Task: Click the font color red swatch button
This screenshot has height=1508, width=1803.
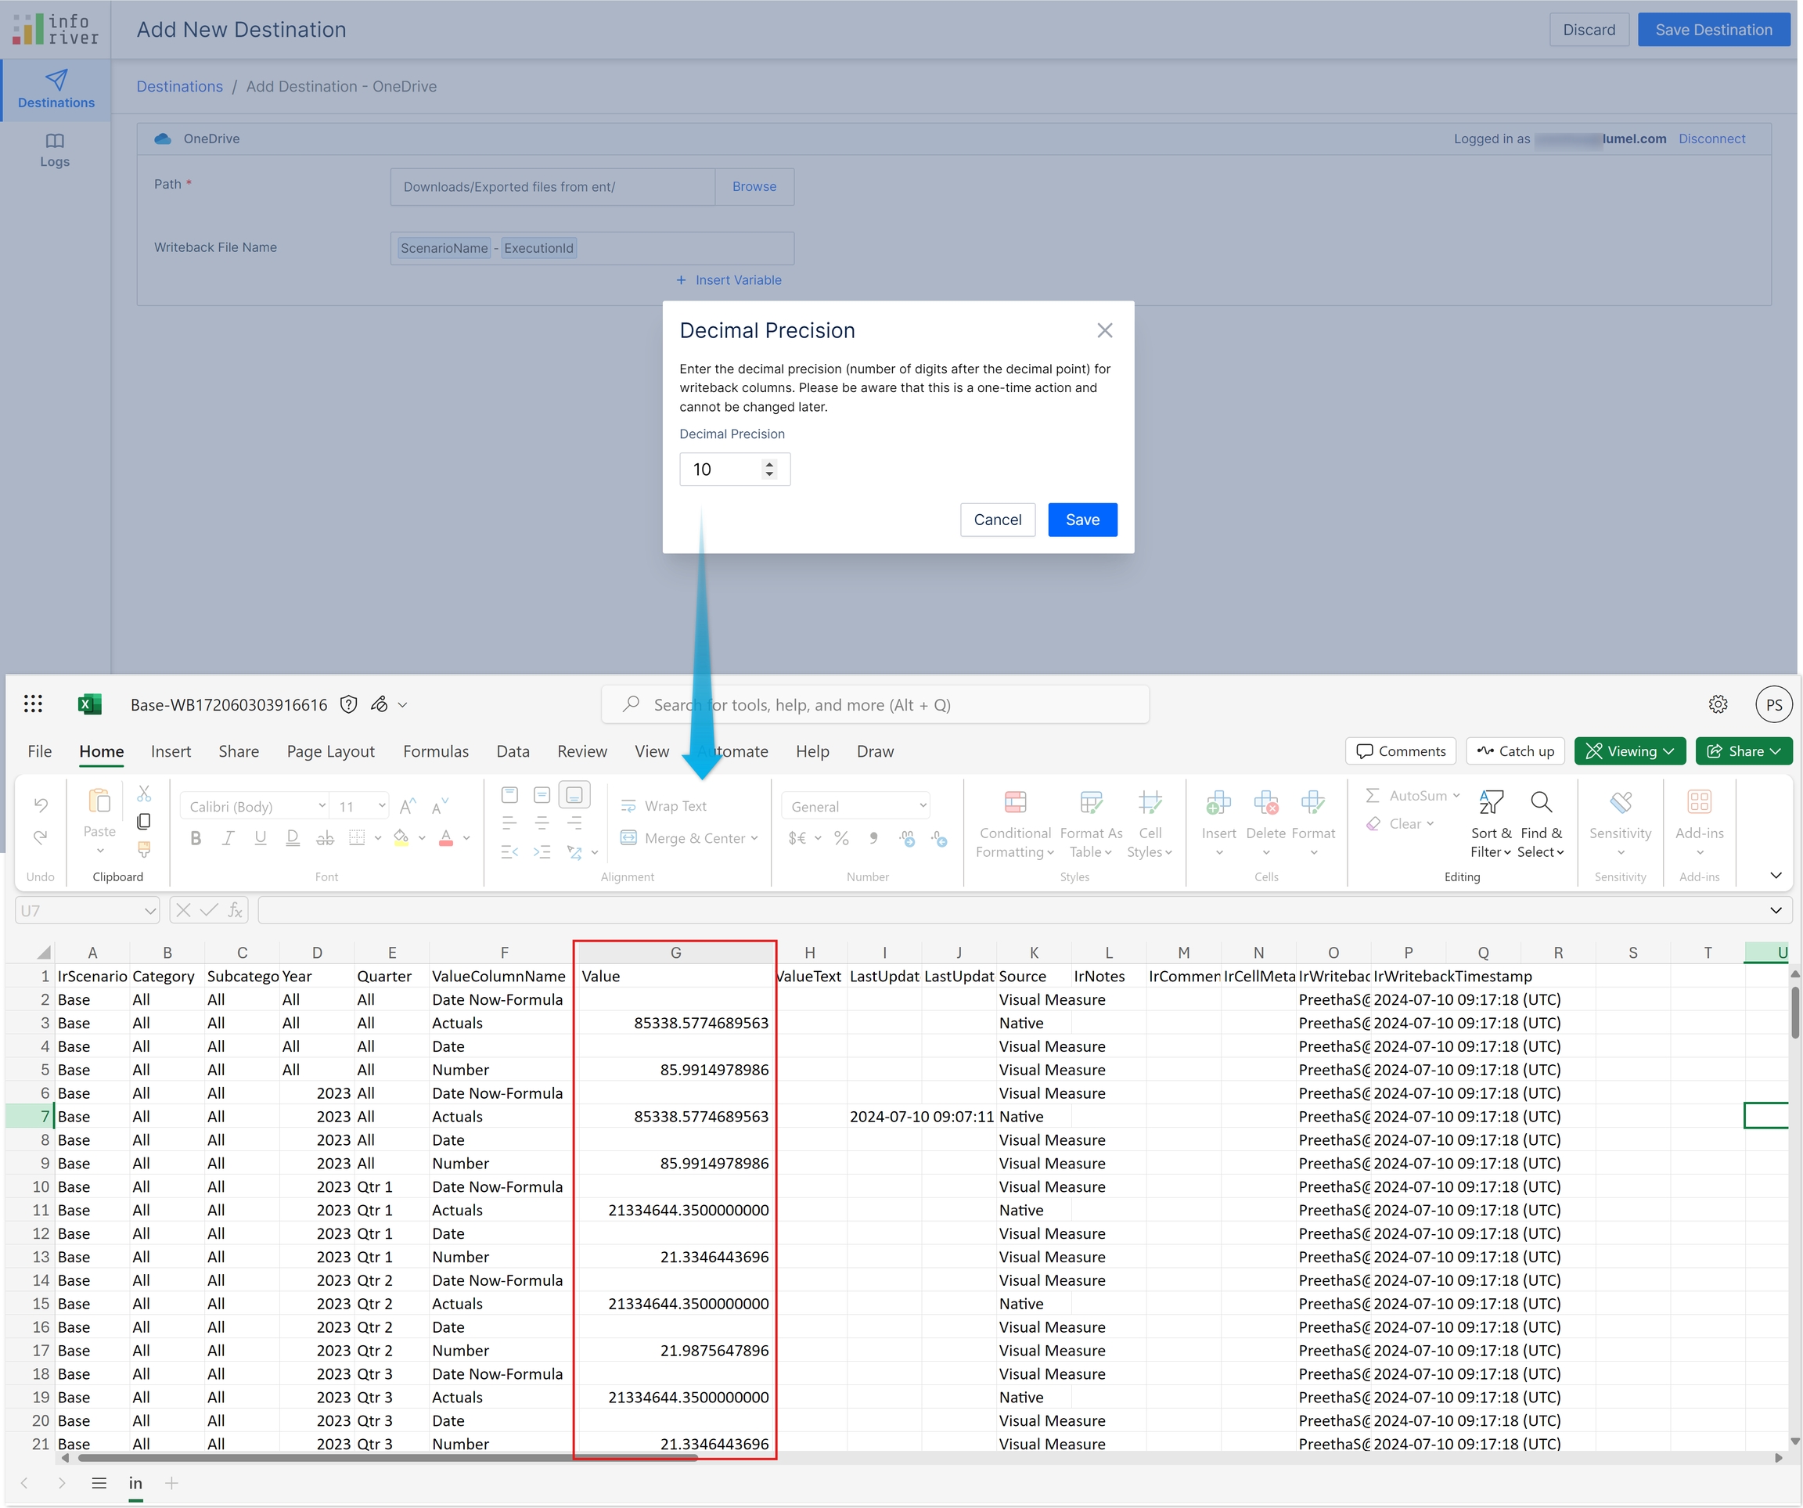Action: pyautogui.click(x=445, y=838)
